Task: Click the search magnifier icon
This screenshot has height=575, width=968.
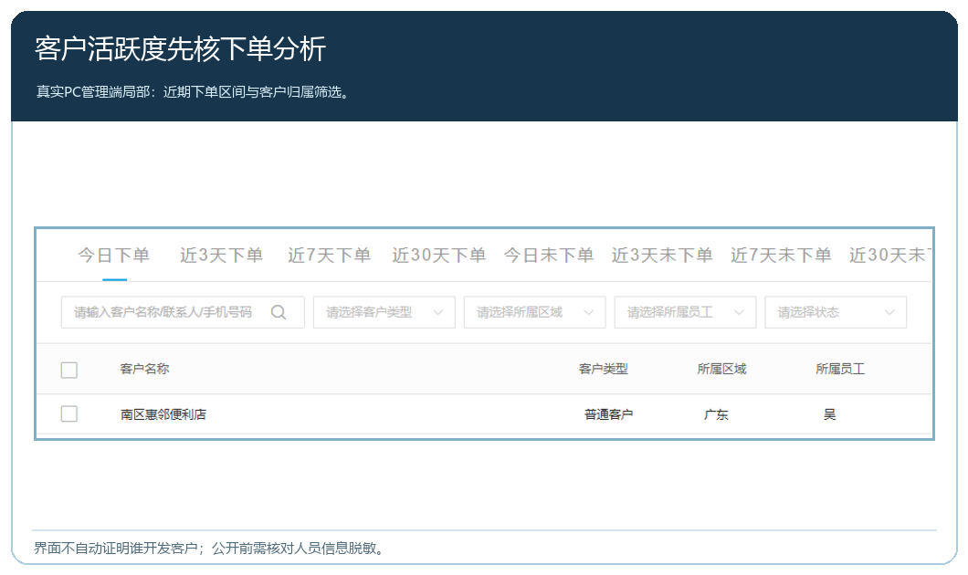Action: click(x=279, y=312)
